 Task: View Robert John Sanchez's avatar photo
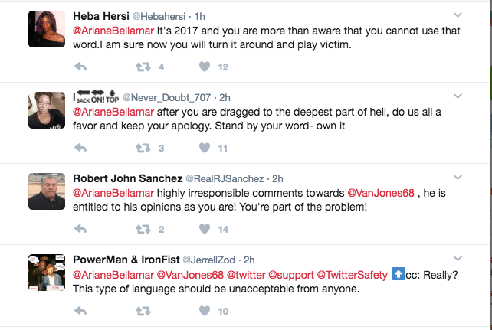47,191
